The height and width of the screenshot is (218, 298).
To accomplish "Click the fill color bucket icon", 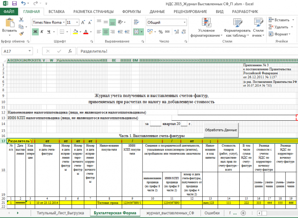I will tap(75, 32).
